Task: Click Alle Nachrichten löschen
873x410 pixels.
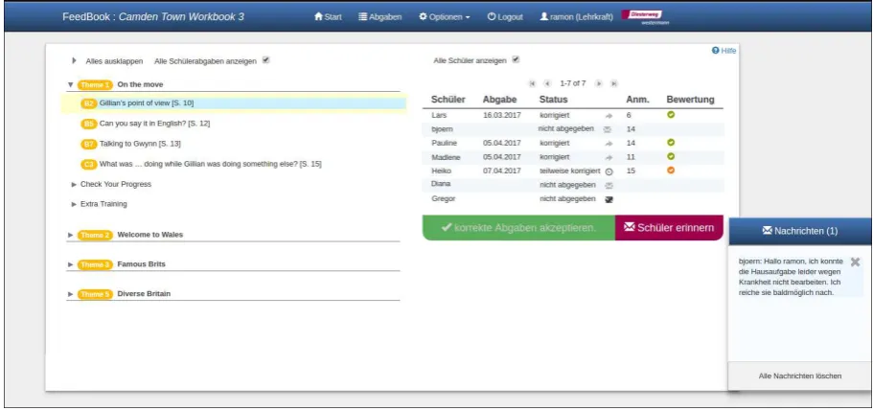Action: click(799, 376)
